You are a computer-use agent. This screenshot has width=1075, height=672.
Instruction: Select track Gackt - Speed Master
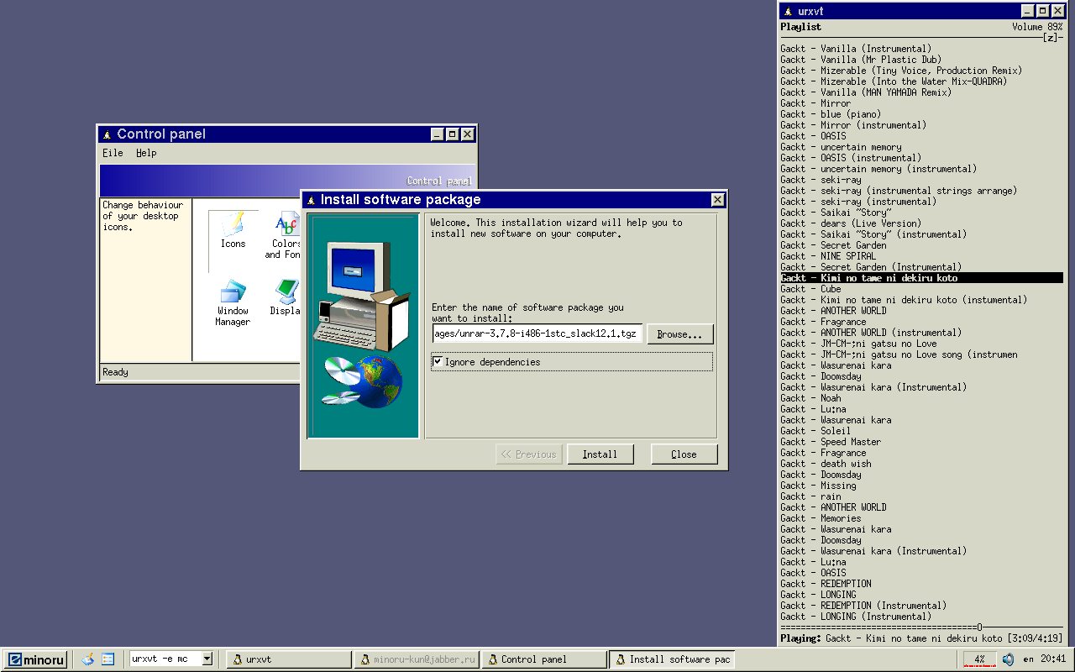[x=831, y=442]
